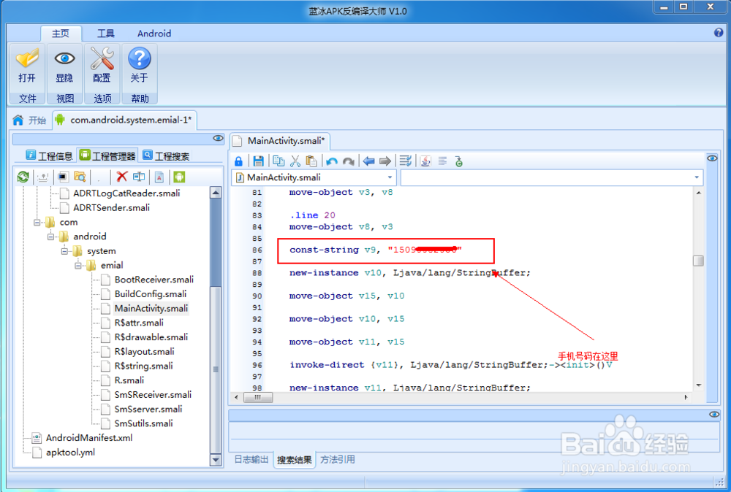
Task: Click the document A icon in project toolbar
Action: click(159, 177)
